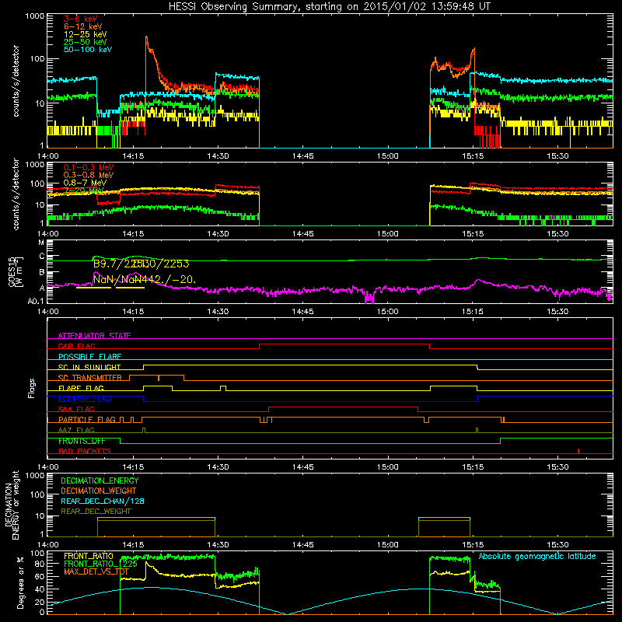This screenshot has height=622, width=622.
Task: Click the 15:30 tick label under decimation panel
Action: 557,545
